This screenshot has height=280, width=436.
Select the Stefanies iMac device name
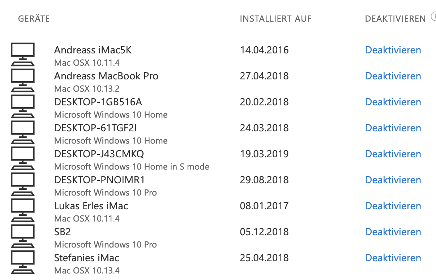[x=86, y=258]
